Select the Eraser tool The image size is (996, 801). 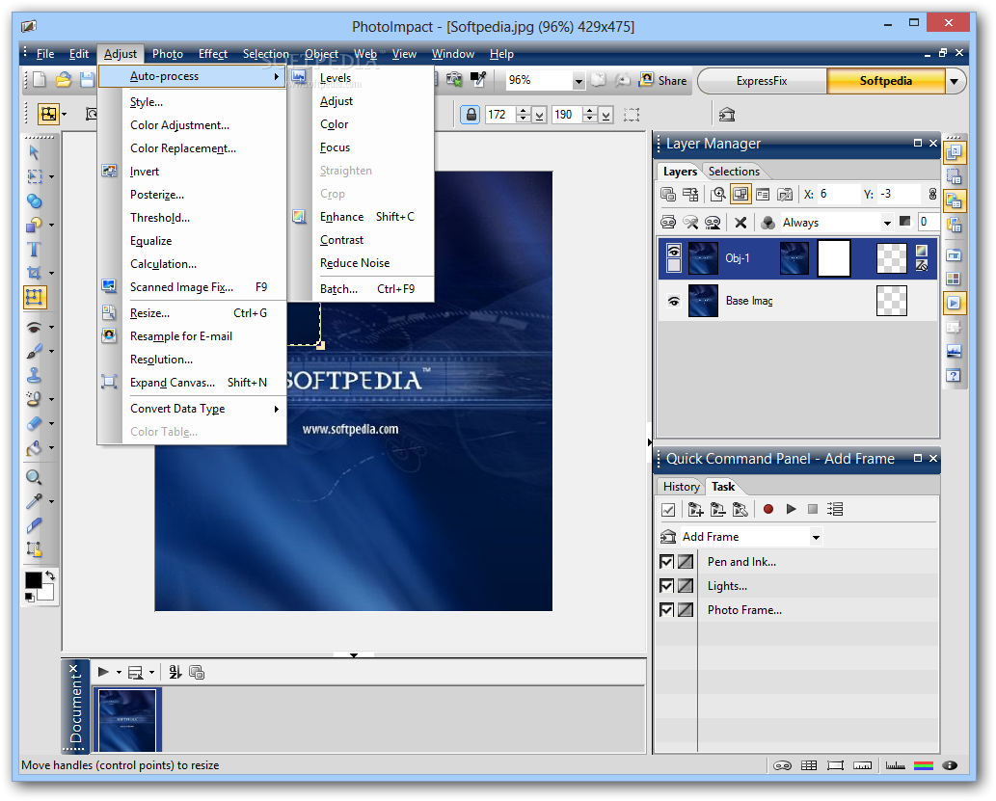[x=34, y=424]
